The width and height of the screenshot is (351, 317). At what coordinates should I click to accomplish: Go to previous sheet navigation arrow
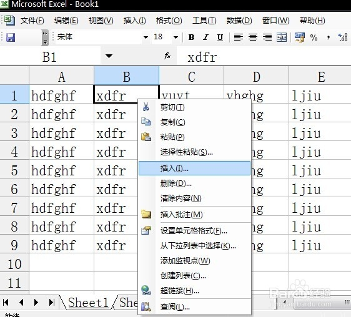[x=21, y=302]
